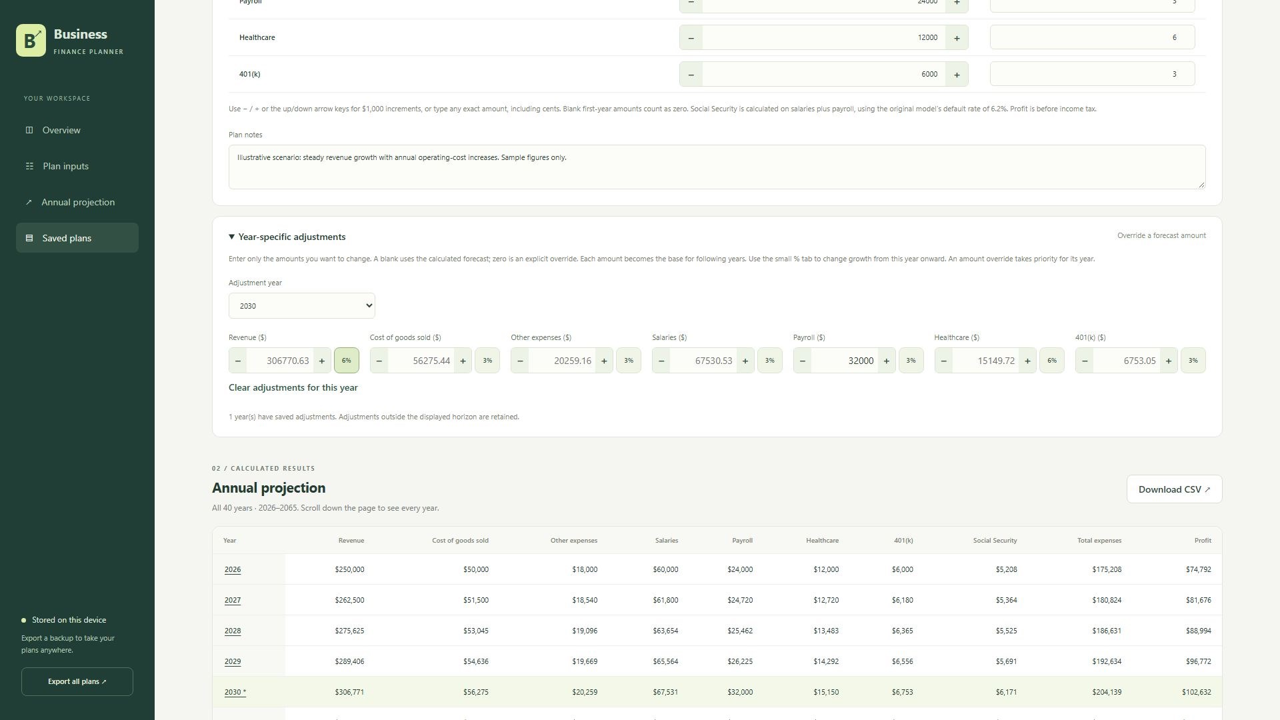1280x720 pixels.
Task: Decrease 401(k) adjustment amount with minus
Action: click(1085, 361)
